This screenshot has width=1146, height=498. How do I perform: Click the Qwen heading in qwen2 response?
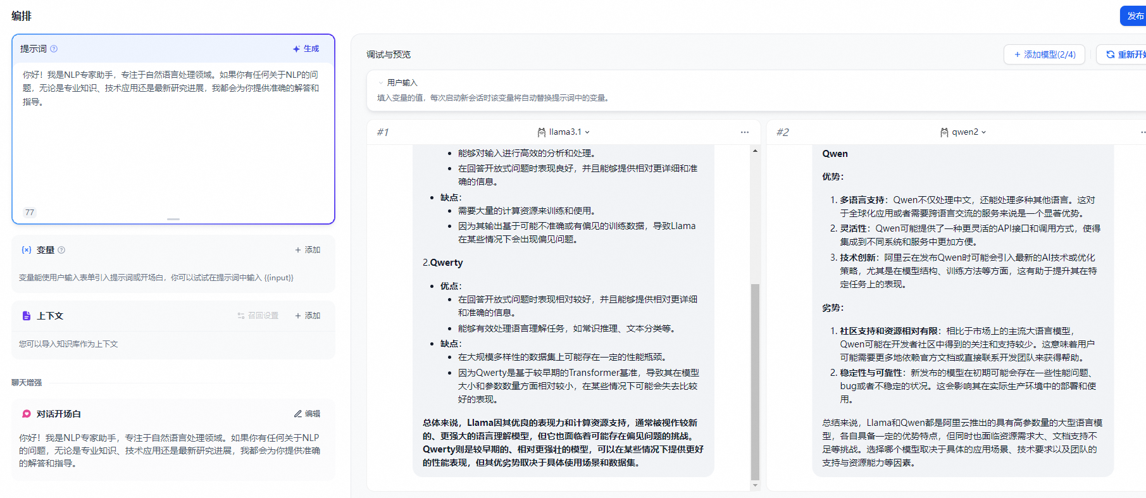(835, 154)
